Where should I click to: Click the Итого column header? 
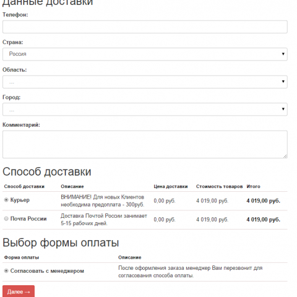(x=253, y=186)
